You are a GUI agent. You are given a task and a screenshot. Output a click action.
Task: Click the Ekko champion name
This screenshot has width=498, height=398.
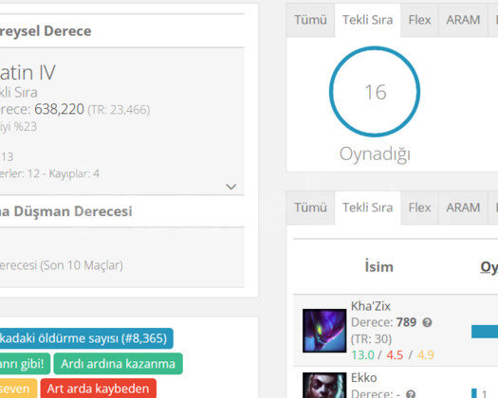point(363,378)
